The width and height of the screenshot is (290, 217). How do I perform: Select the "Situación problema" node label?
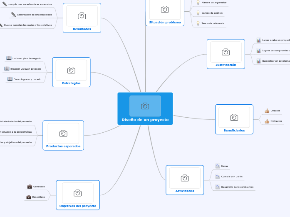165,22
